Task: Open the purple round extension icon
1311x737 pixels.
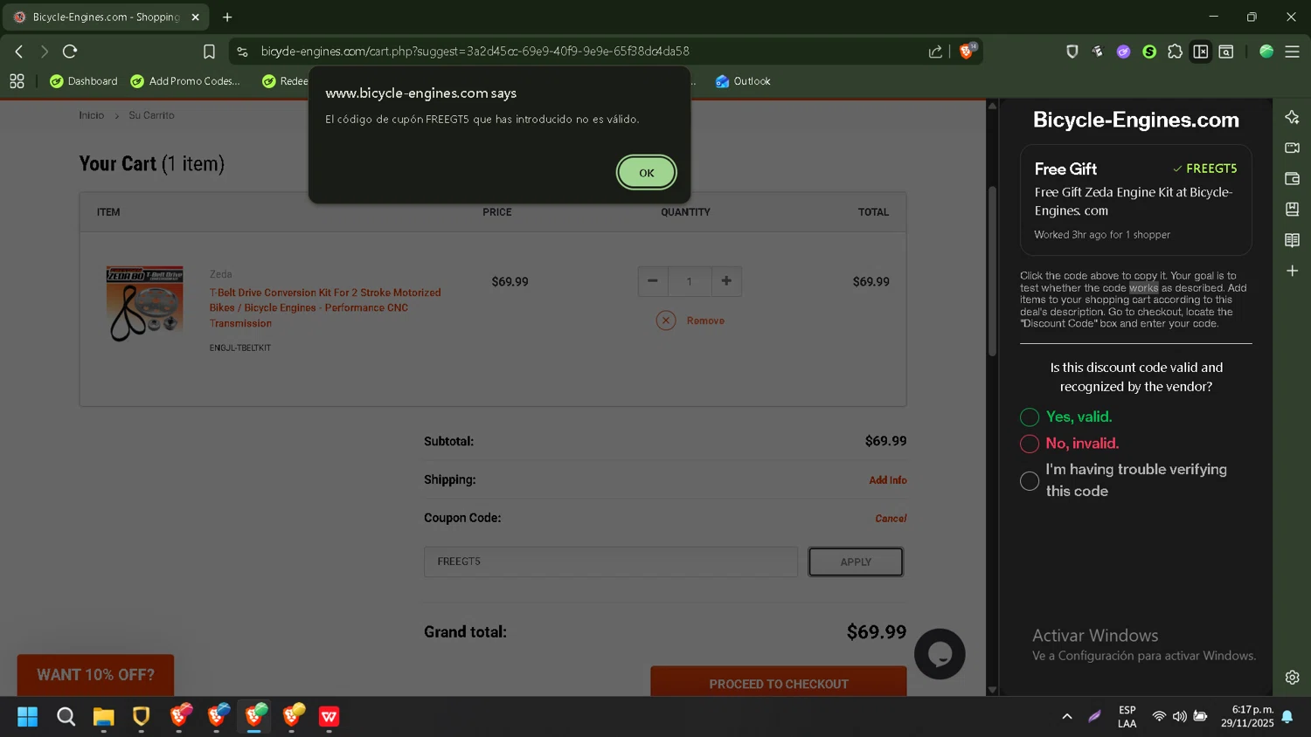Action: 1123,52
